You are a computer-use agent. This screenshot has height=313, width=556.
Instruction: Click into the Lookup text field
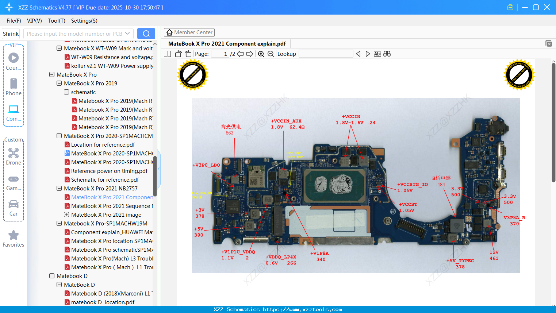326,54
